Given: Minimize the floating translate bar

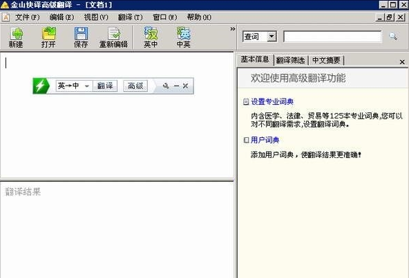Looking at the screenshot, I should (x=177, y=86).
